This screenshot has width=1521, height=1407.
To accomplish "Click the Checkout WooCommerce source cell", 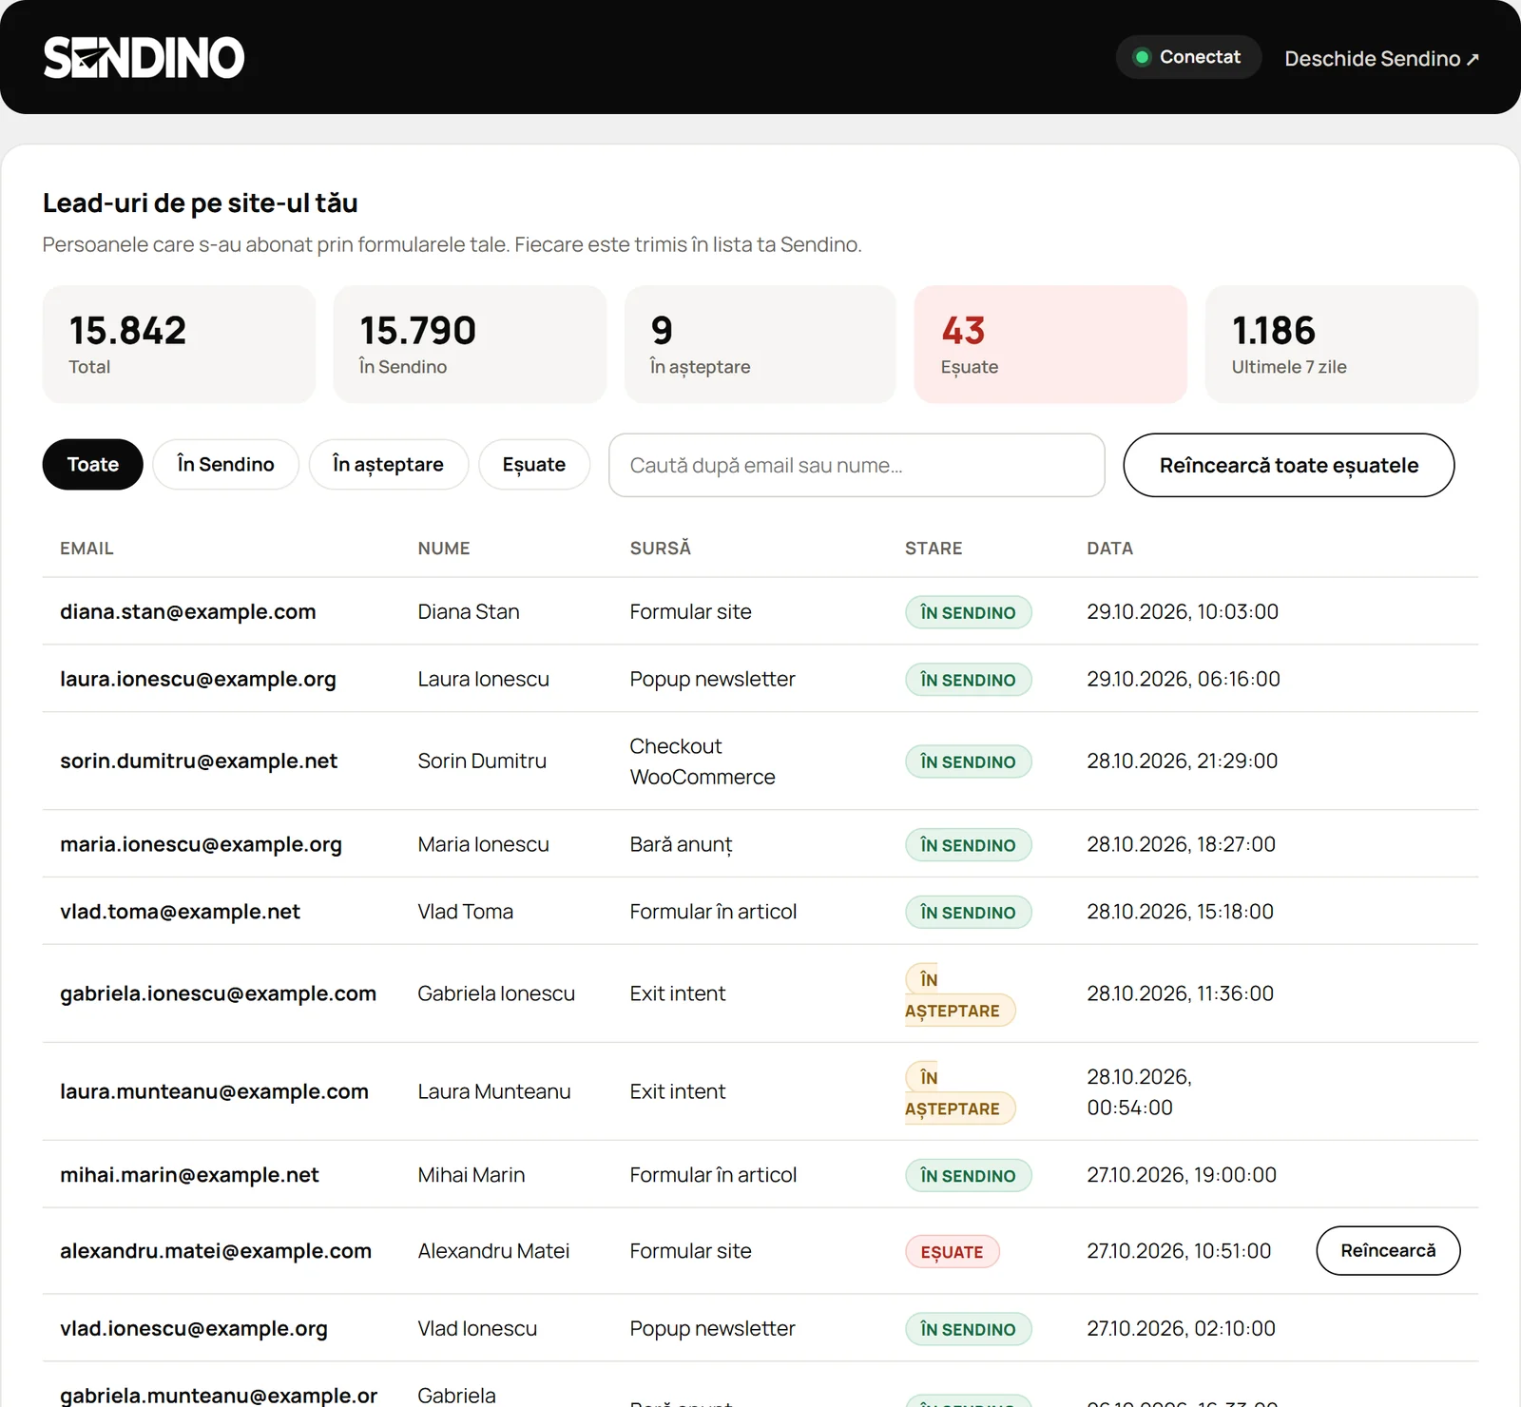I will [x=703, y=761].
